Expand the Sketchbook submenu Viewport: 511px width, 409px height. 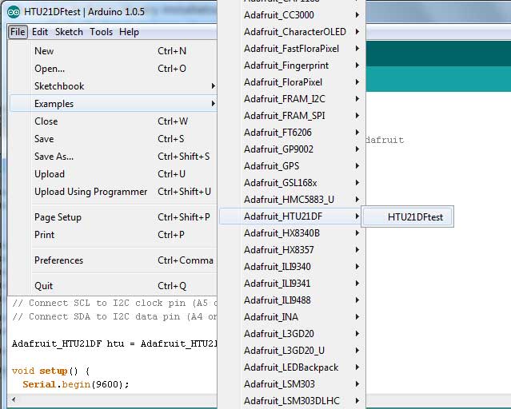tap(59, 86)
